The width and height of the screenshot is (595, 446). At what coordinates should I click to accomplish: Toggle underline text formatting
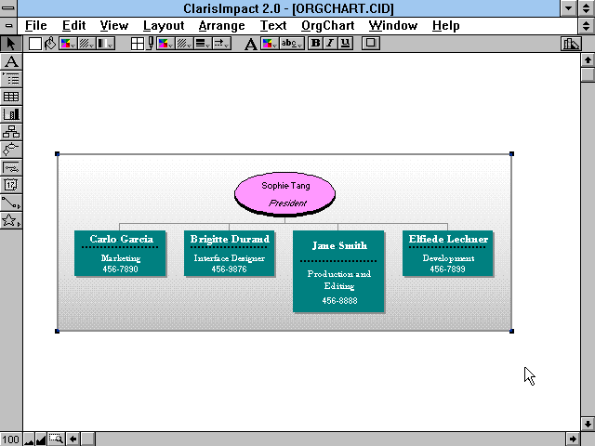(345, 44)
